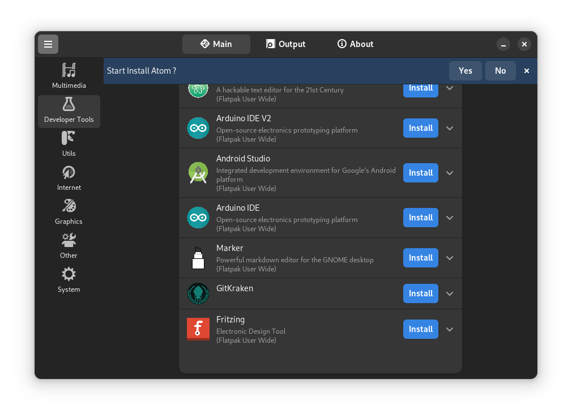Install Android Studio
Viewport: 572px width, 417px height.
coord(421,173)
